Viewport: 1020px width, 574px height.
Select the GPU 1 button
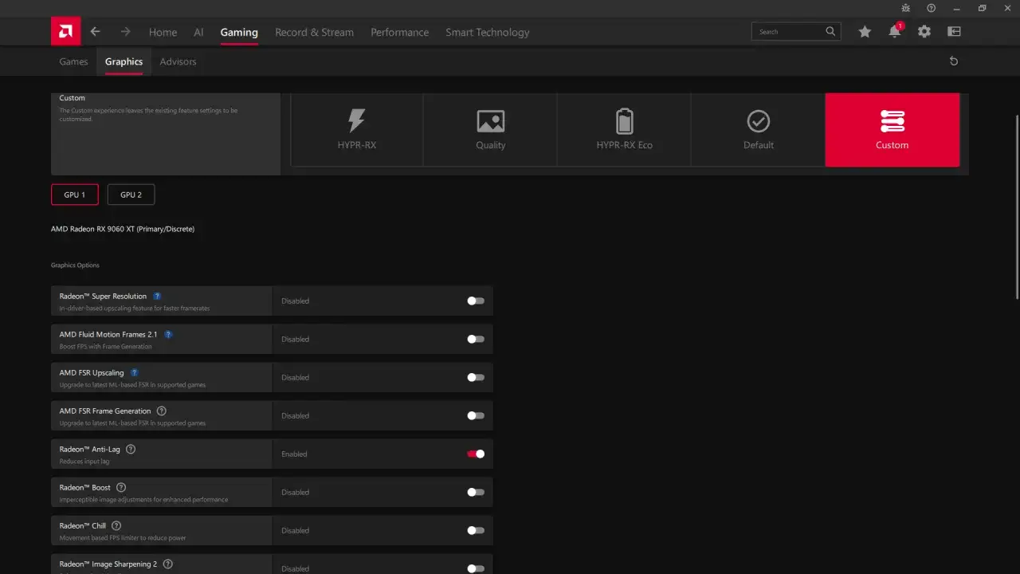[75, 195]
